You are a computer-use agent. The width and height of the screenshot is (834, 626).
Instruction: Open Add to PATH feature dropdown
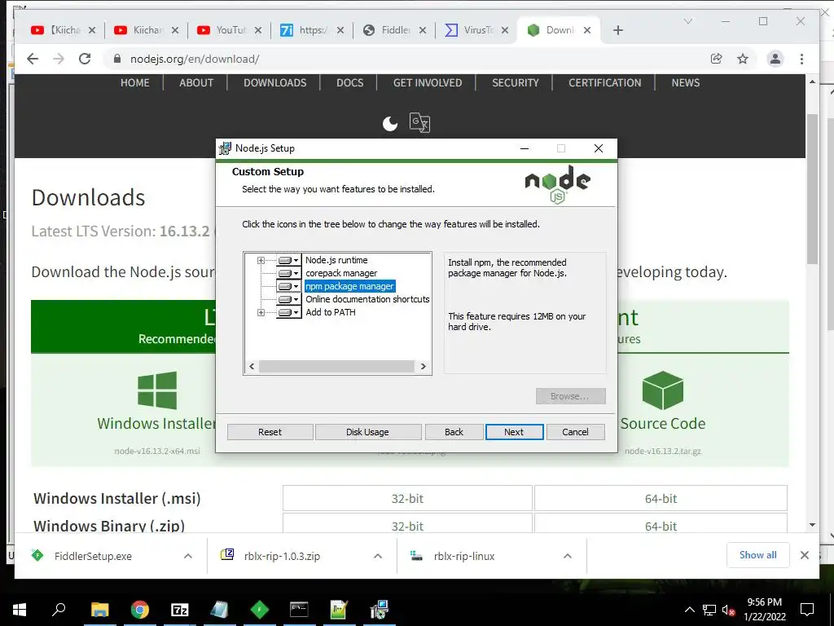pos(289,312)
